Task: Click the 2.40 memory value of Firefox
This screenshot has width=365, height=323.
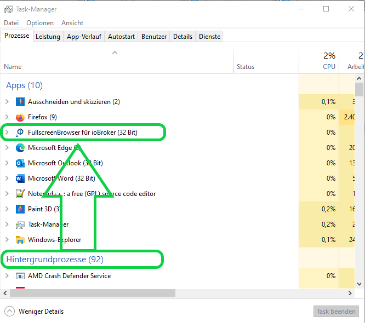Action: pyautogui.click(x=349, y=117)
